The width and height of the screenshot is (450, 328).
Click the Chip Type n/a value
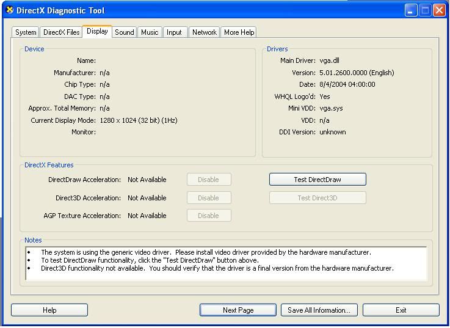[104, 84]
